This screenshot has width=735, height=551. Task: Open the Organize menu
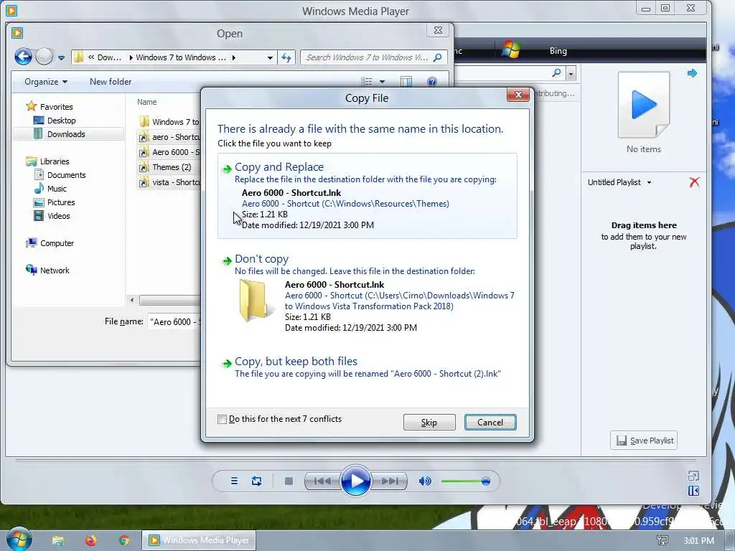coord(46,82)
